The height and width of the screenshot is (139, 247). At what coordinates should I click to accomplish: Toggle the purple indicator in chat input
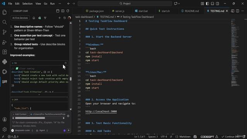coord(64,131)
